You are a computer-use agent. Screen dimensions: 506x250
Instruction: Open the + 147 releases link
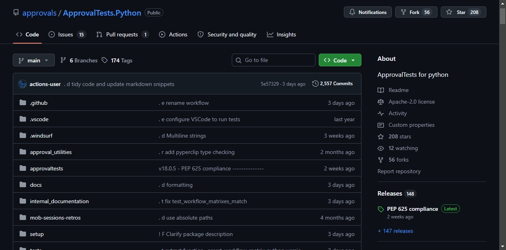(x=395, y=231)
